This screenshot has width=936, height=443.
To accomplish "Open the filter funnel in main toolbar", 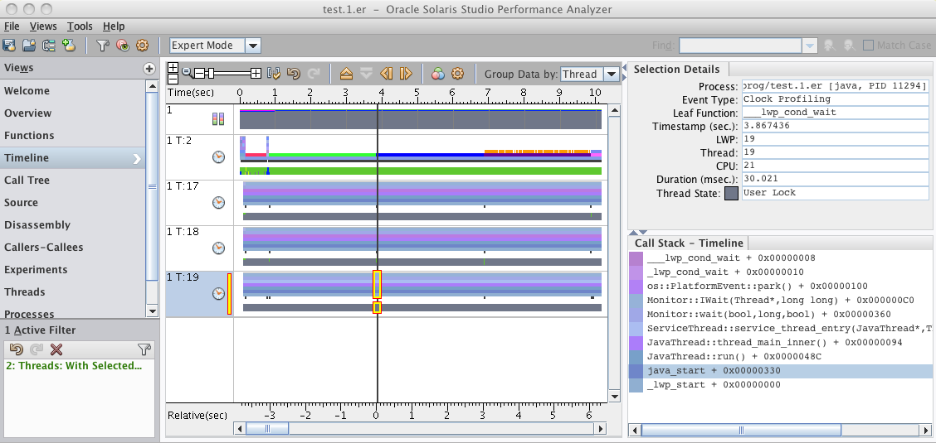I will (103, 46).
